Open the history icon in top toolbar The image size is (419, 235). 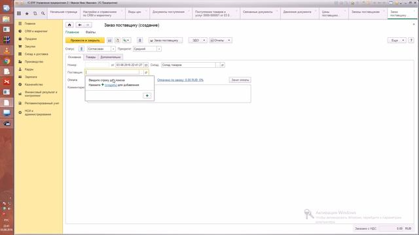[35, 13]
